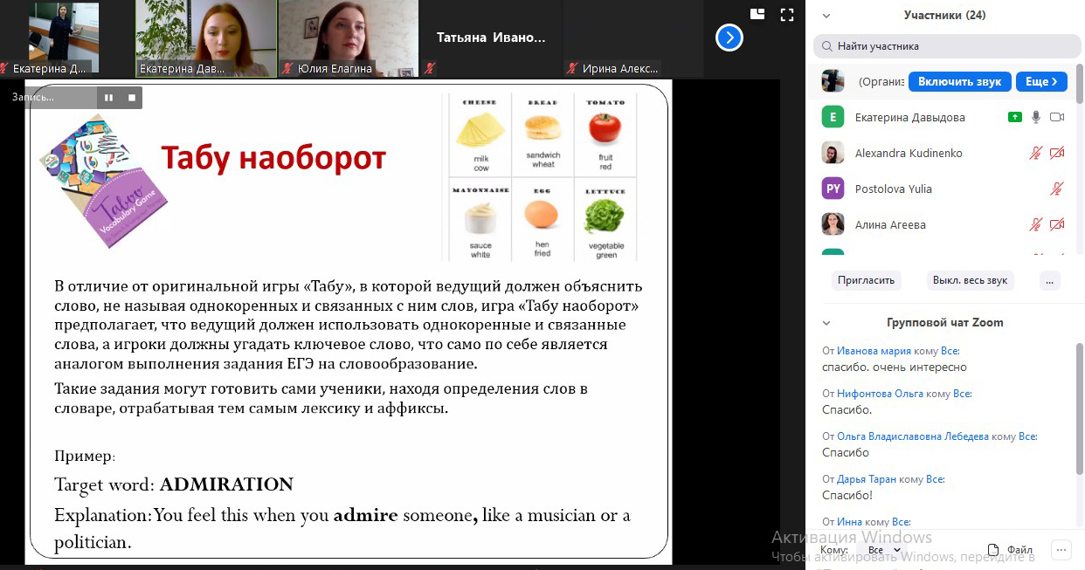Click the muted mic icon on Ирина Алекс... tile

tap(573, 68)
